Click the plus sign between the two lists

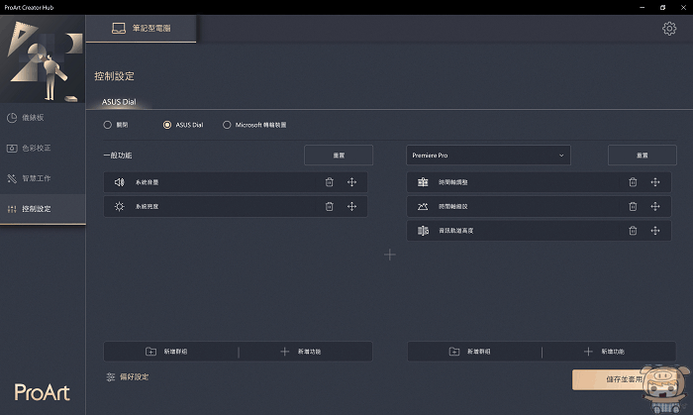pyautogui.click(x=390, y=255)
